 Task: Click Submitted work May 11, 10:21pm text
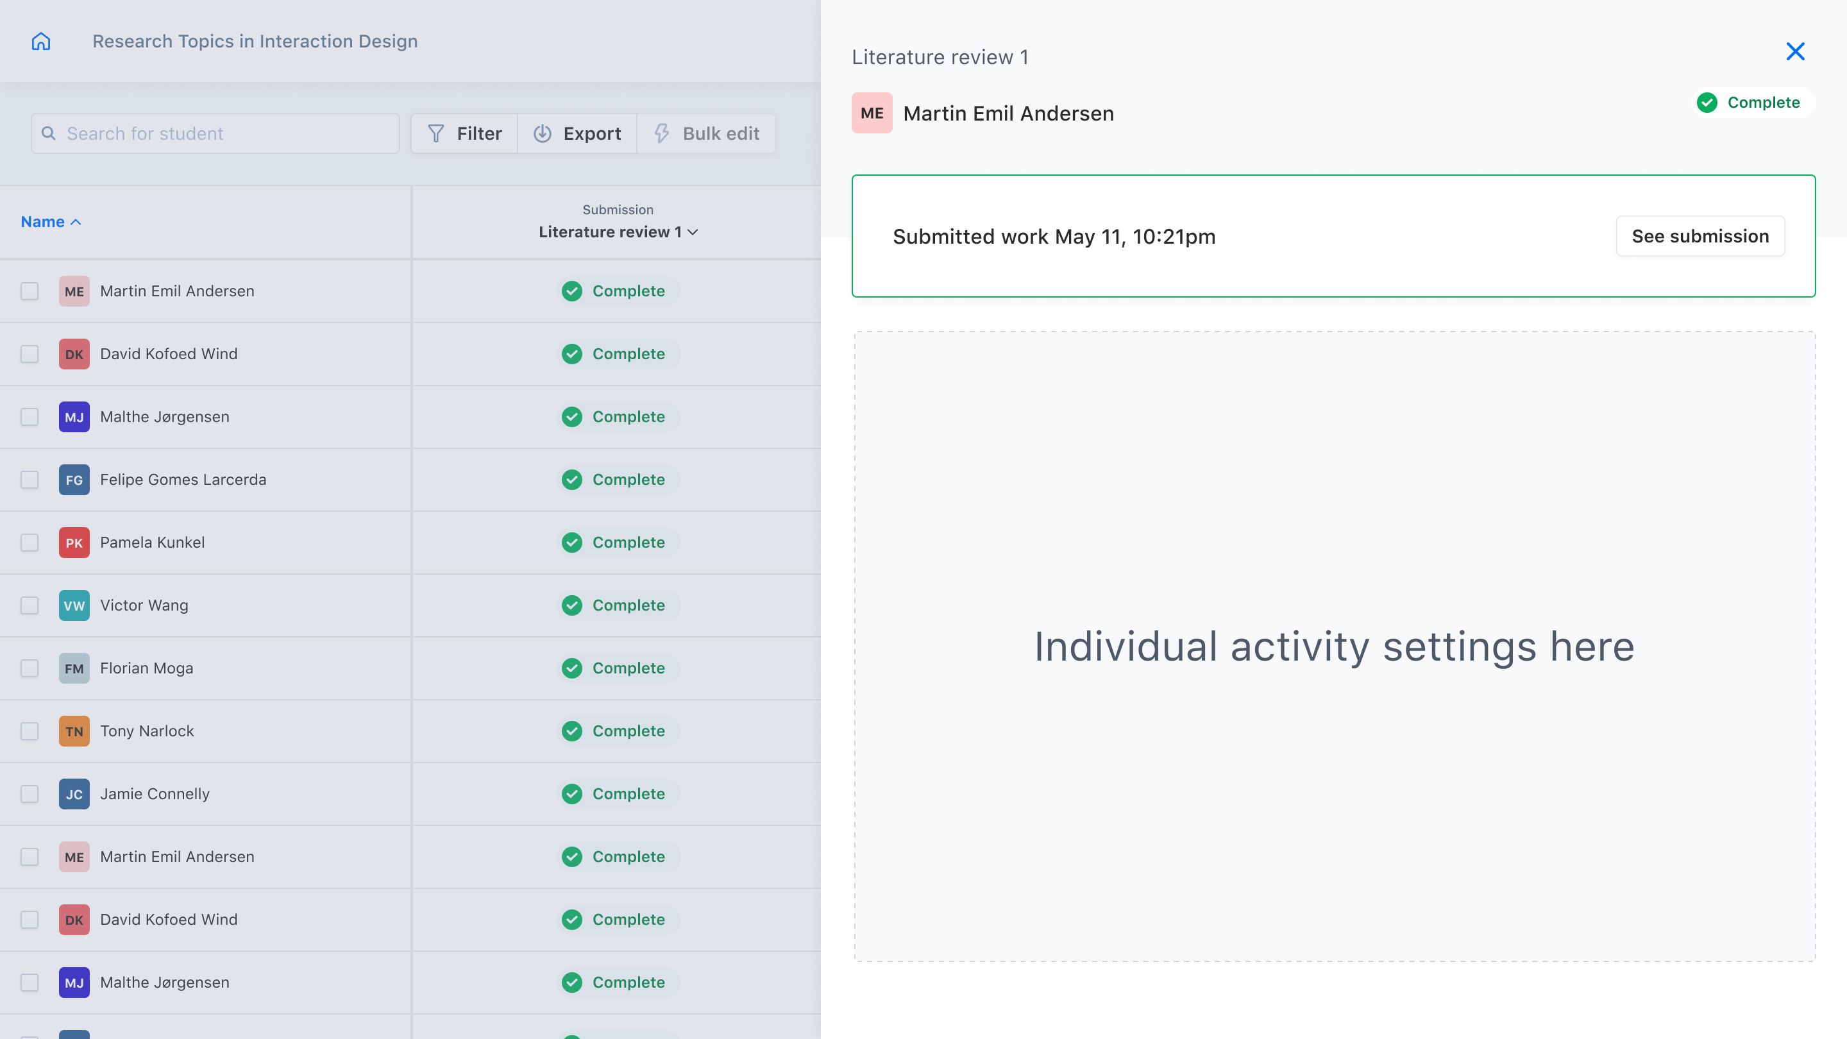(1054, 237)
